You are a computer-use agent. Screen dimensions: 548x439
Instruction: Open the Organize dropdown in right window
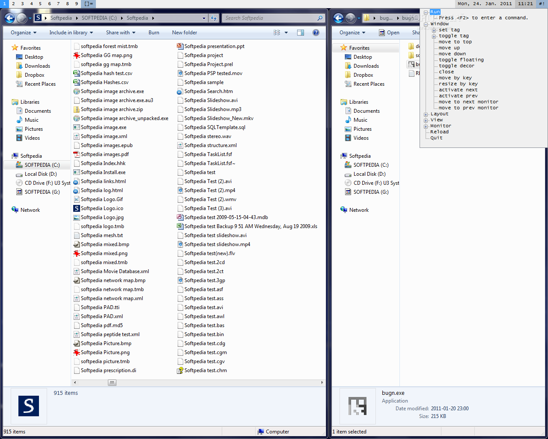(352, 33)
